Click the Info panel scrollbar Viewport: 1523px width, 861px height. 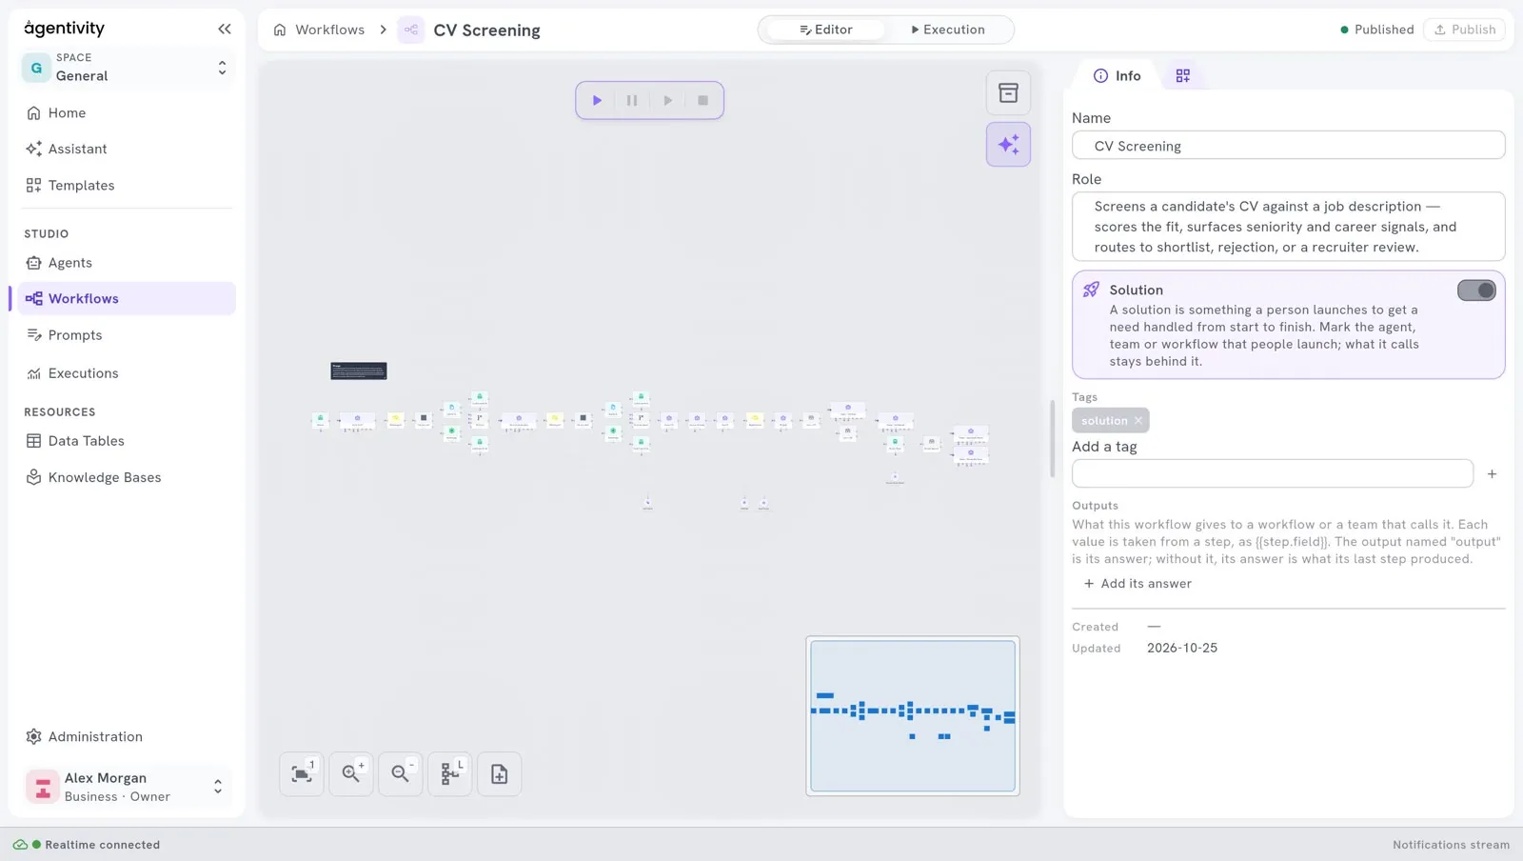1052,439
